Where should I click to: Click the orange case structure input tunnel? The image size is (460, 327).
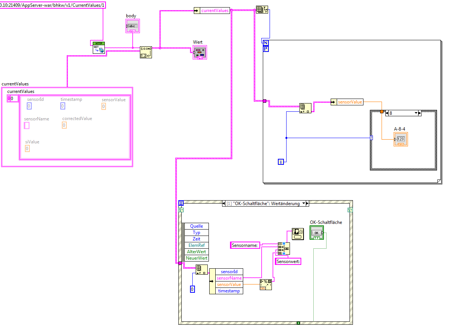click(x=382, y=111)
